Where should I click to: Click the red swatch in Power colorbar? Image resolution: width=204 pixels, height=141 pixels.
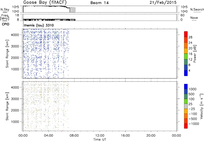[x=186, y=34]
